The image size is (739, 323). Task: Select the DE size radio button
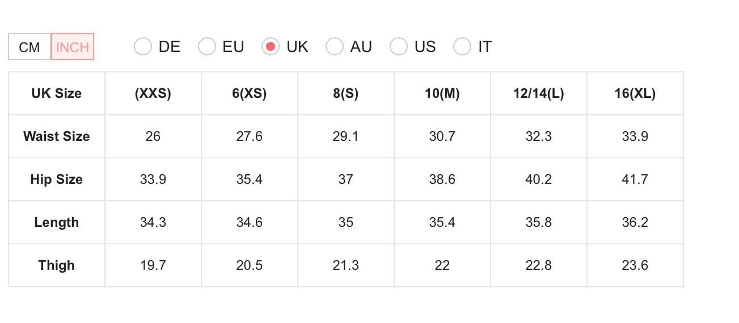point(143,46)
